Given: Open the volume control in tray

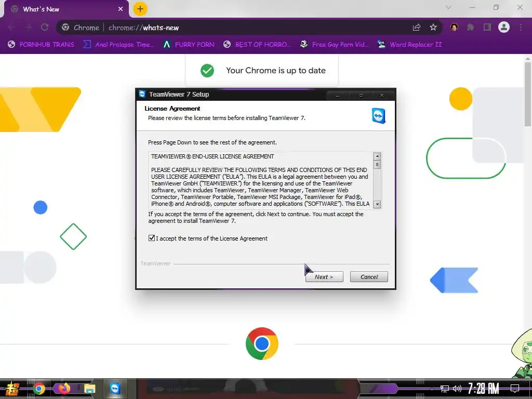Looking at the screenshot, I should 457,389.
